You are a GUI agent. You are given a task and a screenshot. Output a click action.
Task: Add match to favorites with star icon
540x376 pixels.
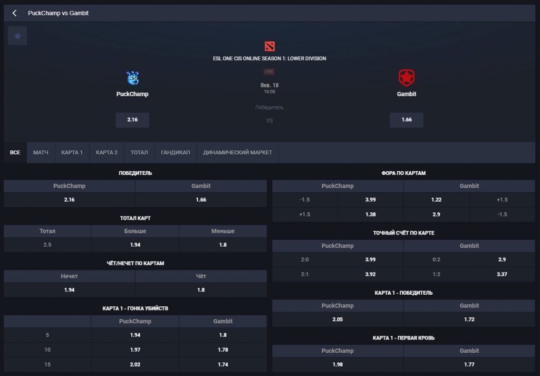click(x=17, y=35)
